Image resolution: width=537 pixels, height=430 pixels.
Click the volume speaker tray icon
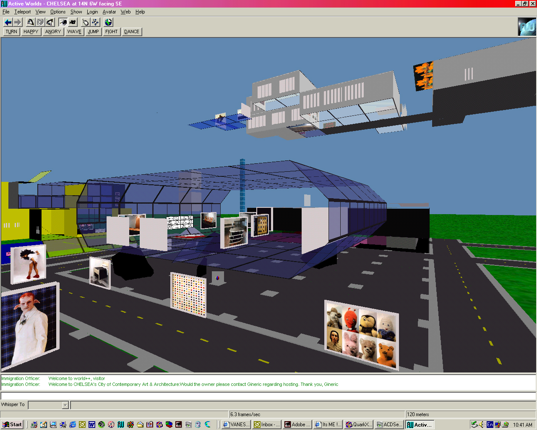tap(482, 425)
